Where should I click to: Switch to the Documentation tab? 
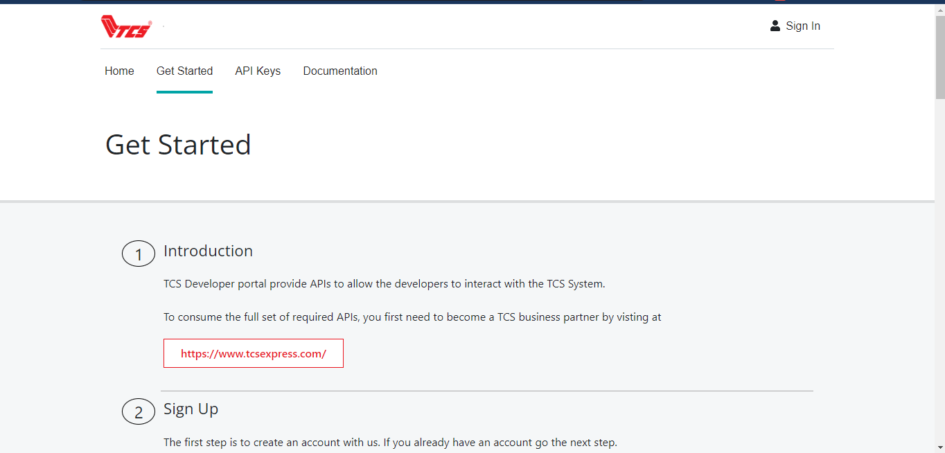pos(340,71)
